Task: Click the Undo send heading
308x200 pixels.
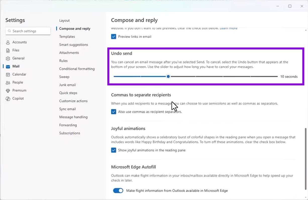Action: pyautogui.click(x=122, y=53)
